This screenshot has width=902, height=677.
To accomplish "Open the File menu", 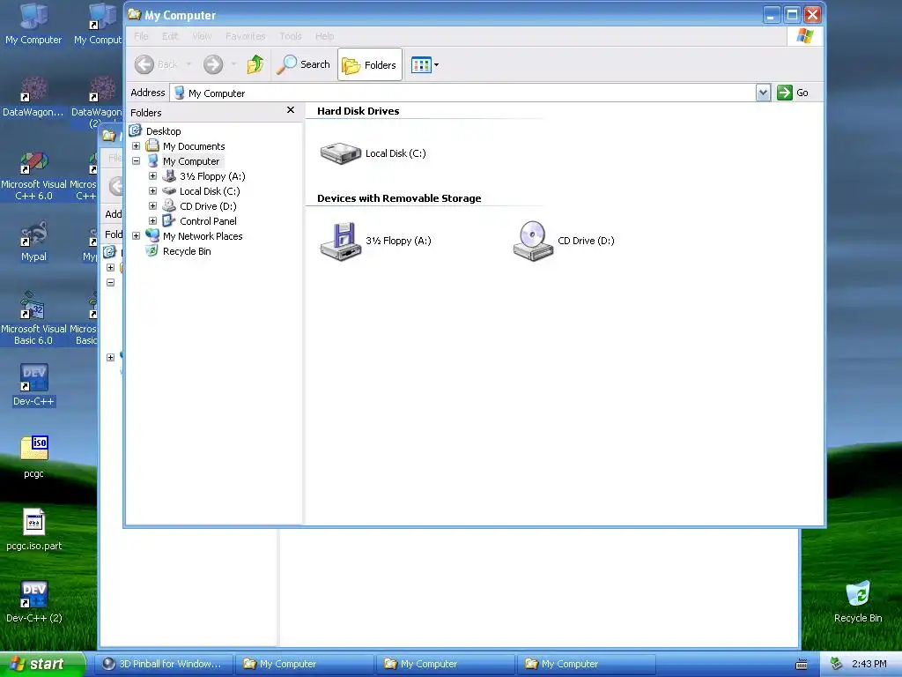I will (141, 36).
